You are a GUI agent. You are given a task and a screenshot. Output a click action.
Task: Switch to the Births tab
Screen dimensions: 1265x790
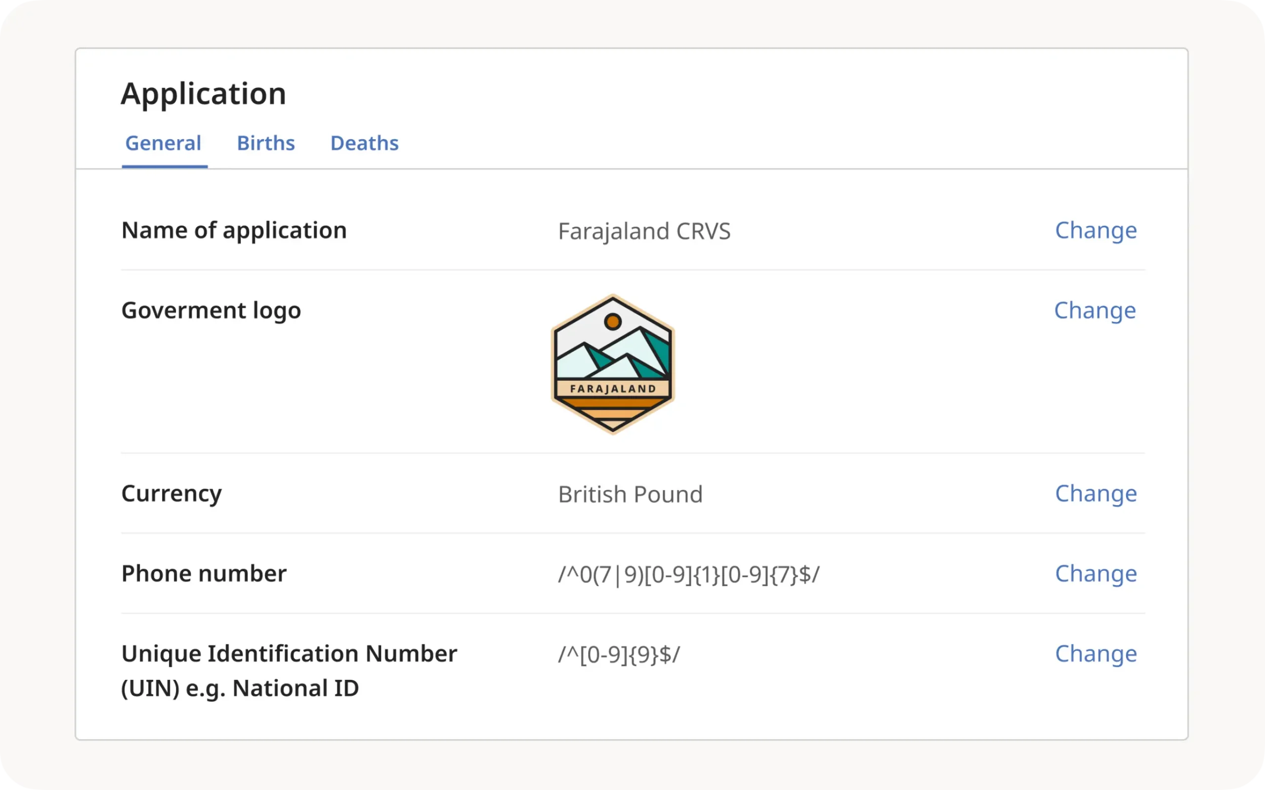[x=265, y=143]
